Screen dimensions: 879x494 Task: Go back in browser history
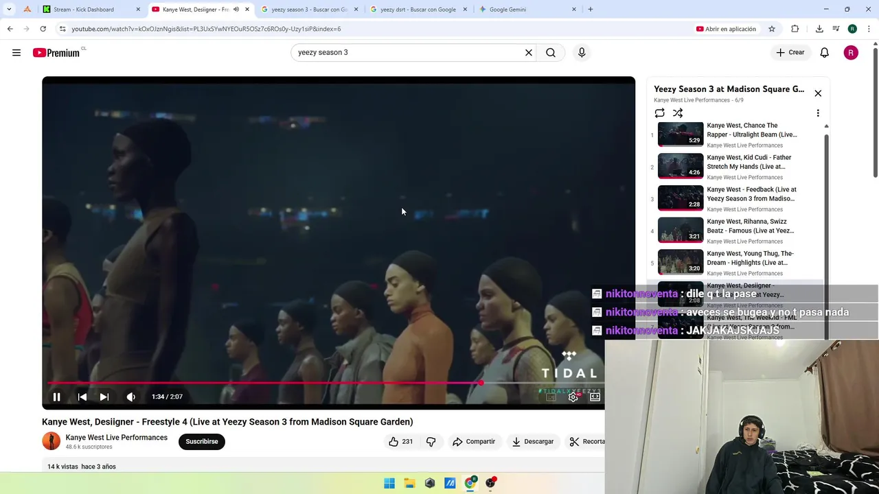[x=10, y=29]
